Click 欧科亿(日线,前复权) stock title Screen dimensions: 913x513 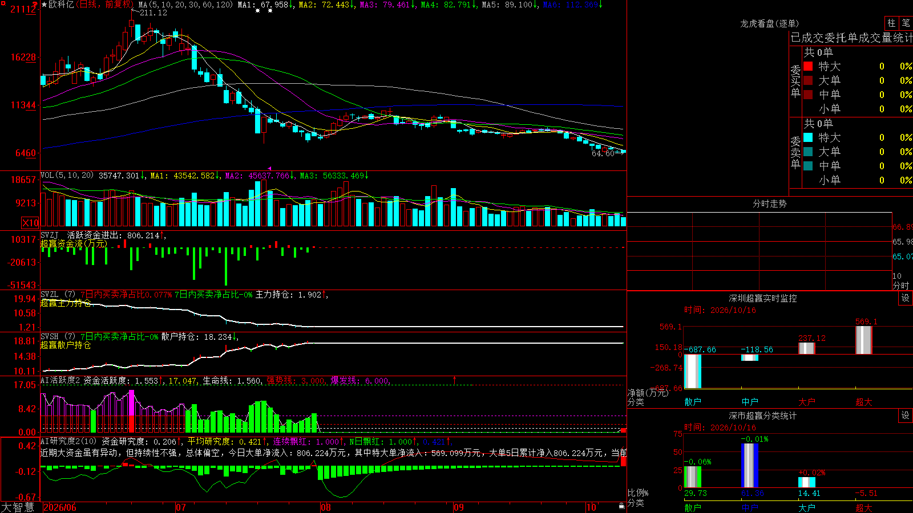[x=90, y=5]
